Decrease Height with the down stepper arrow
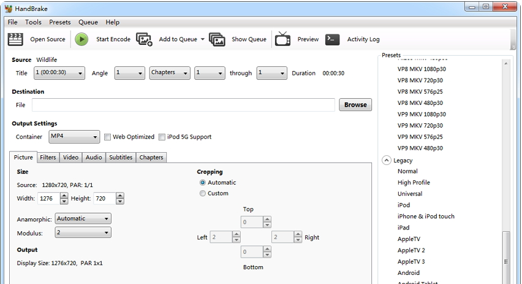This screenshot has height=284, width=522. click(x=120, y=201)
